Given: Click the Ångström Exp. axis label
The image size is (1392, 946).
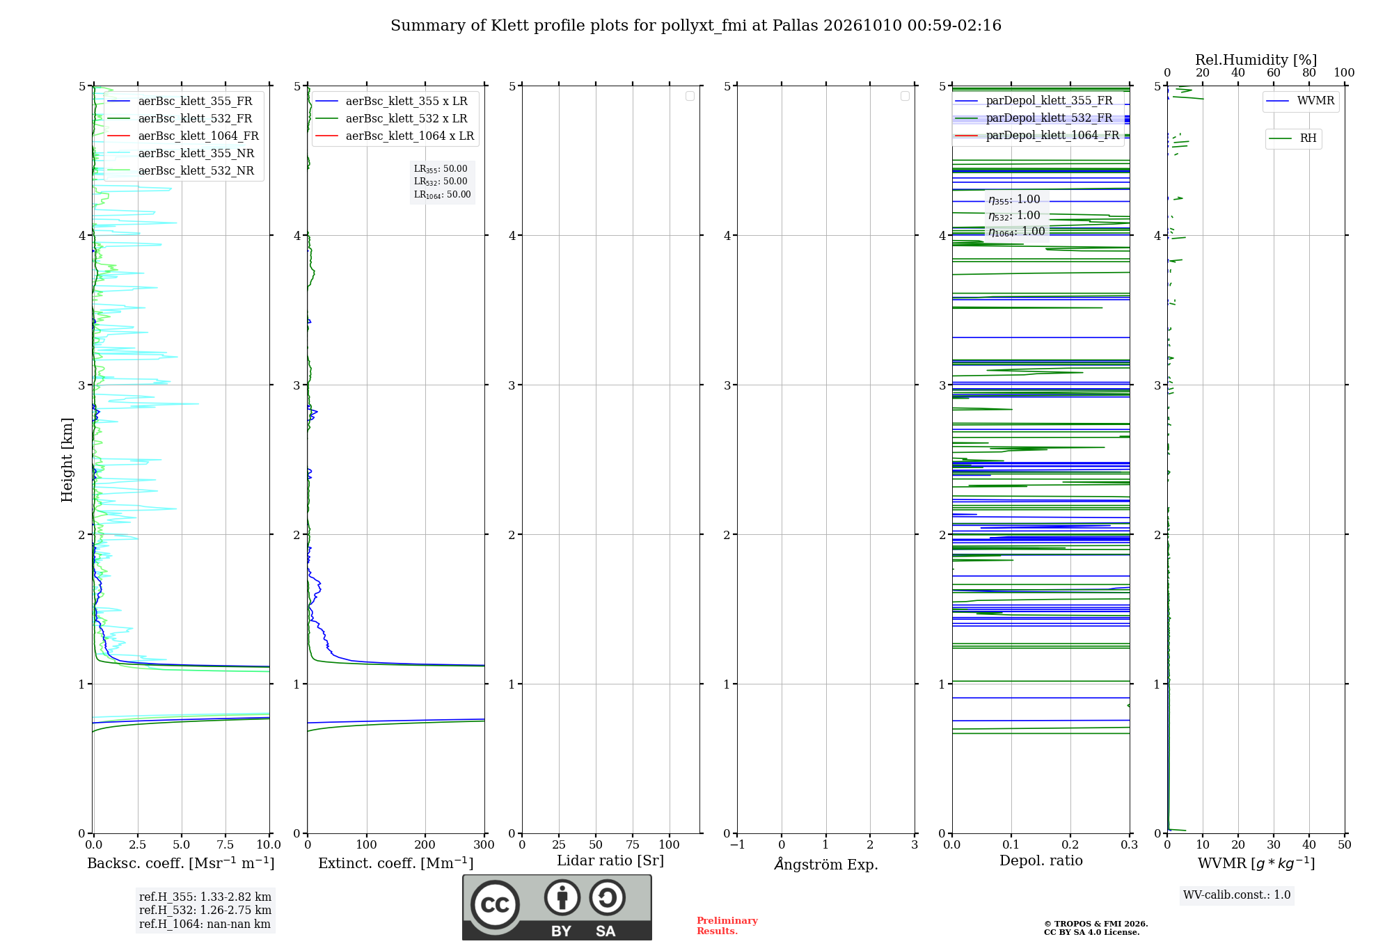Looking at the screenshot, I should tap(826, 864).
